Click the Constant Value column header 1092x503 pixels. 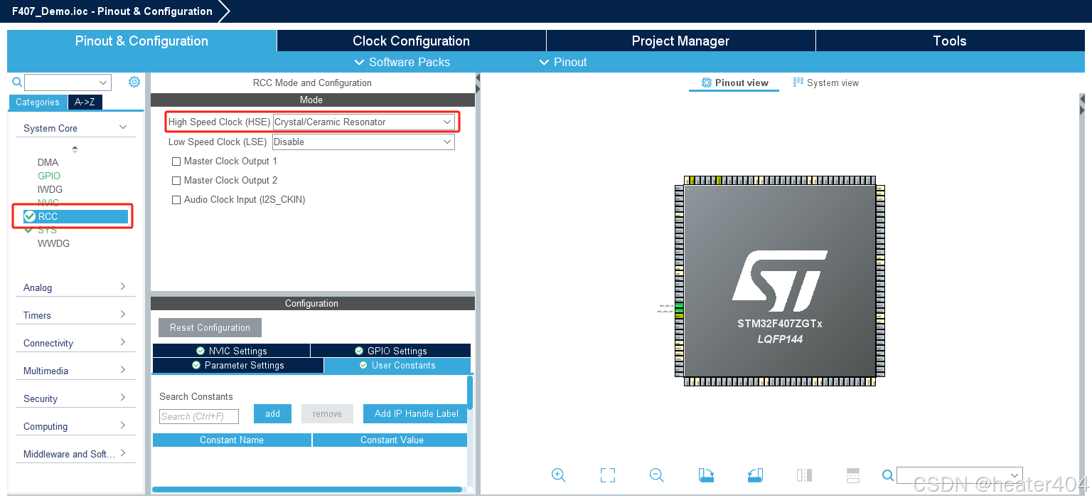pos(390,440)
